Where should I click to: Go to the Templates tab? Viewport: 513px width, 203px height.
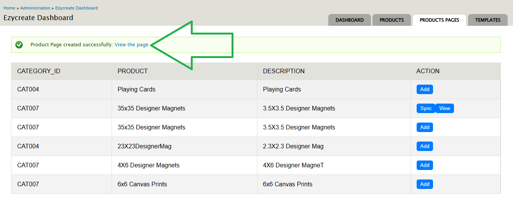488,20
